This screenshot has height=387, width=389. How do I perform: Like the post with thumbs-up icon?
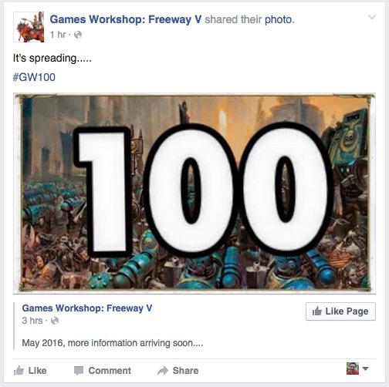[x=19, y=370]
